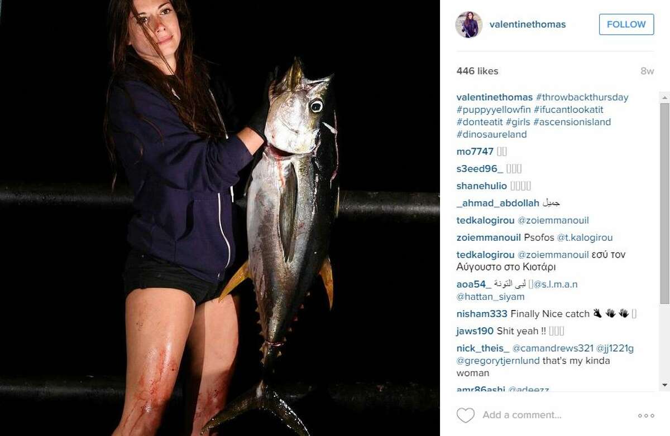This screenshot has height=436, width=670.
Task: Open the #dinosaureland hashtag
Action: (492, 134)
